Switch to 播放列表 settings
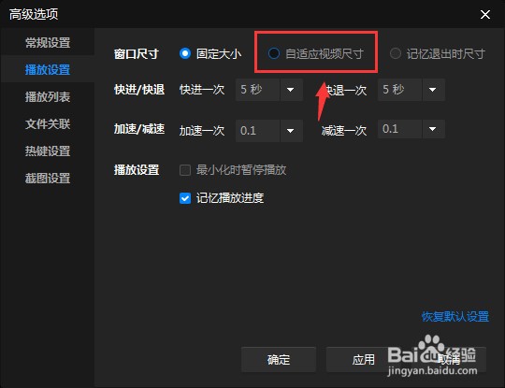 click(x=48, y=96)
